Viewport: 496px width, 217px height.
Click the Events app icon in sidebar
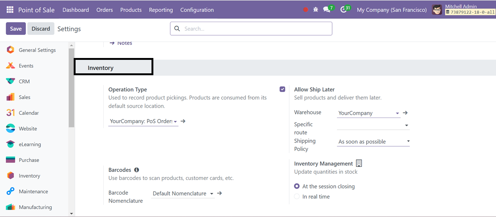click(10, 65)
